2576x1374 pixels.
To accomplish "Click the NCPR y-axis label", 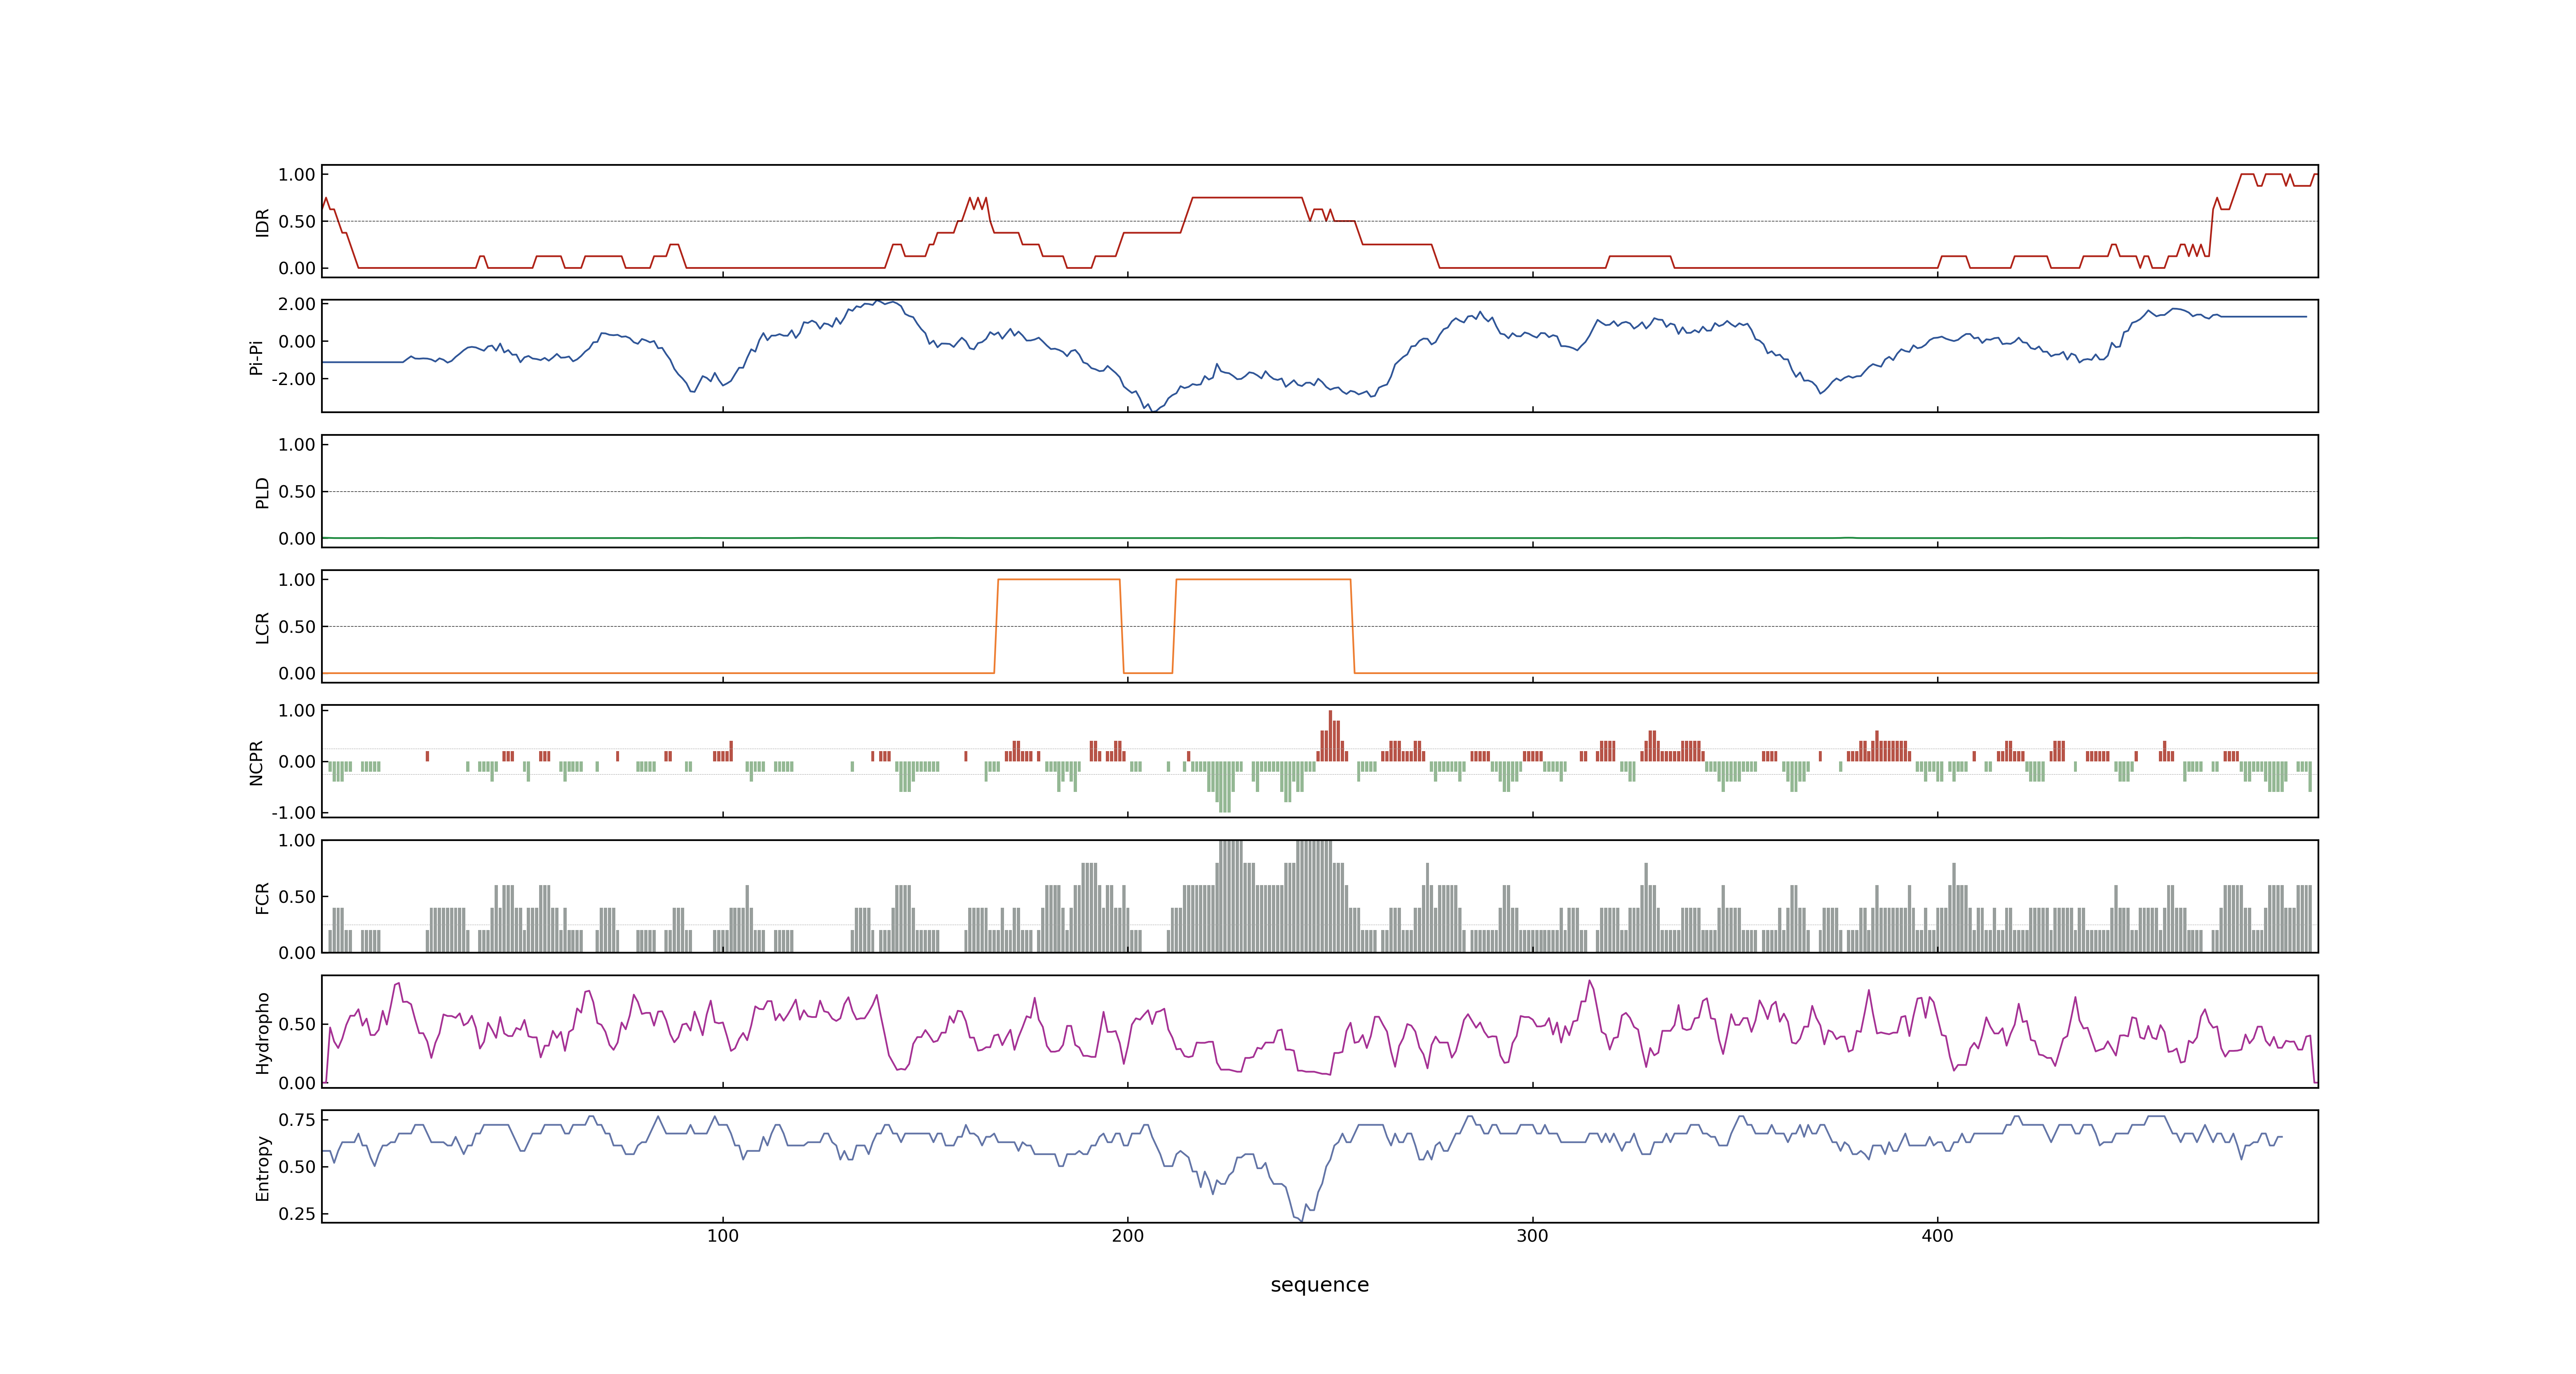I will 256,763.
